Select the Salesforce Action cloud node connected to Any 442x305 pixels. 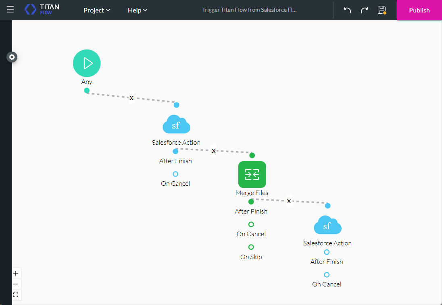(177, 124)
